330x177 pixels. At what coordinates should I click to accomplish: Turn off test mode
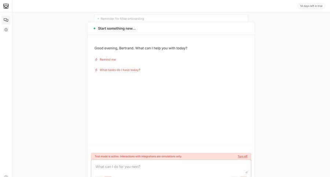point(242,157)
